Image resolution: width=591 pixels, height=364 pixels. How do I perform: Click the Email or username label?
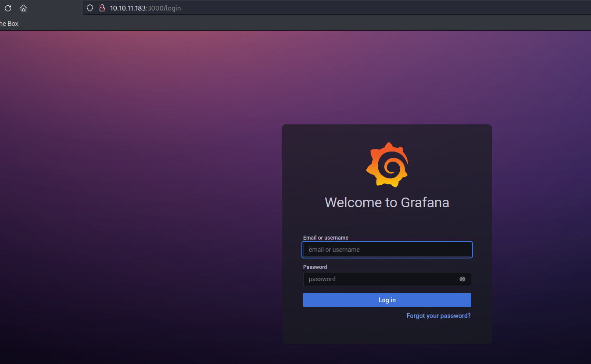326,238
